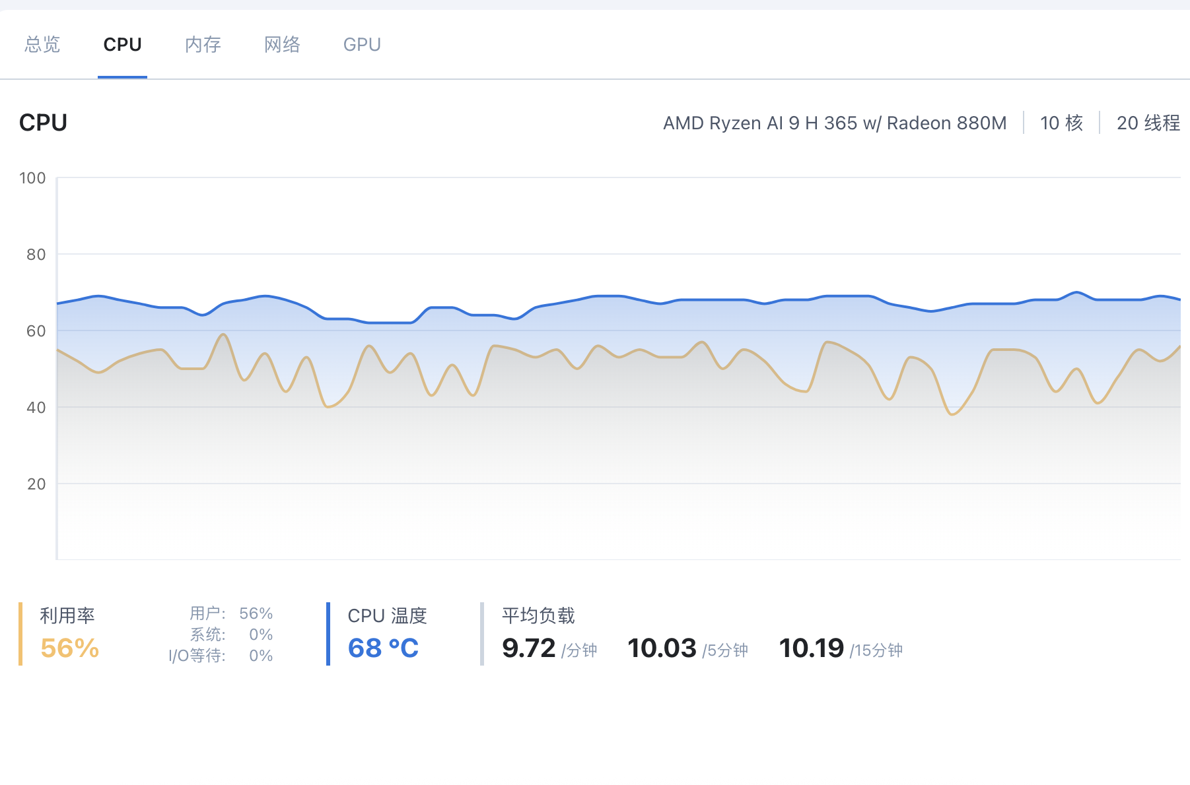Go to the 网络 network tab

(x=282, y=45)
